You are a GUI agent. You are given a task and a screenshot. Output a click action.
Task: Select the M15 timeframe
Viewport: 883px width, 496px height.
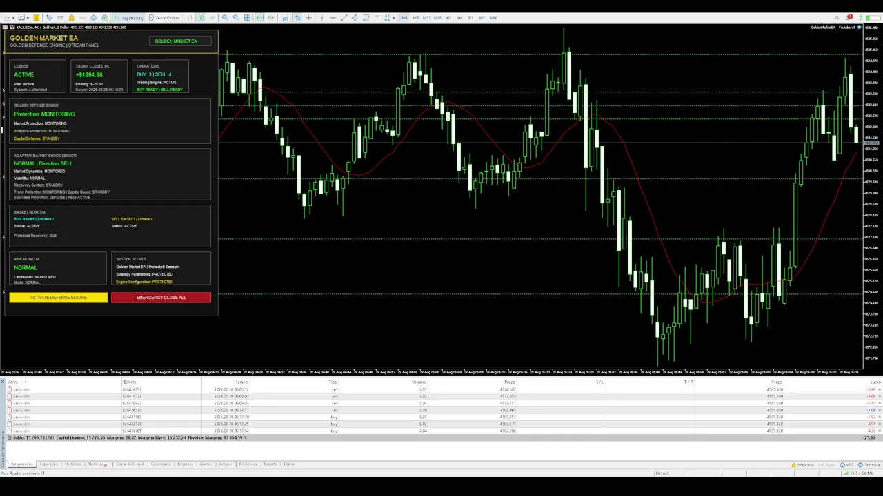pyautogui.click(x=427, y=18)
